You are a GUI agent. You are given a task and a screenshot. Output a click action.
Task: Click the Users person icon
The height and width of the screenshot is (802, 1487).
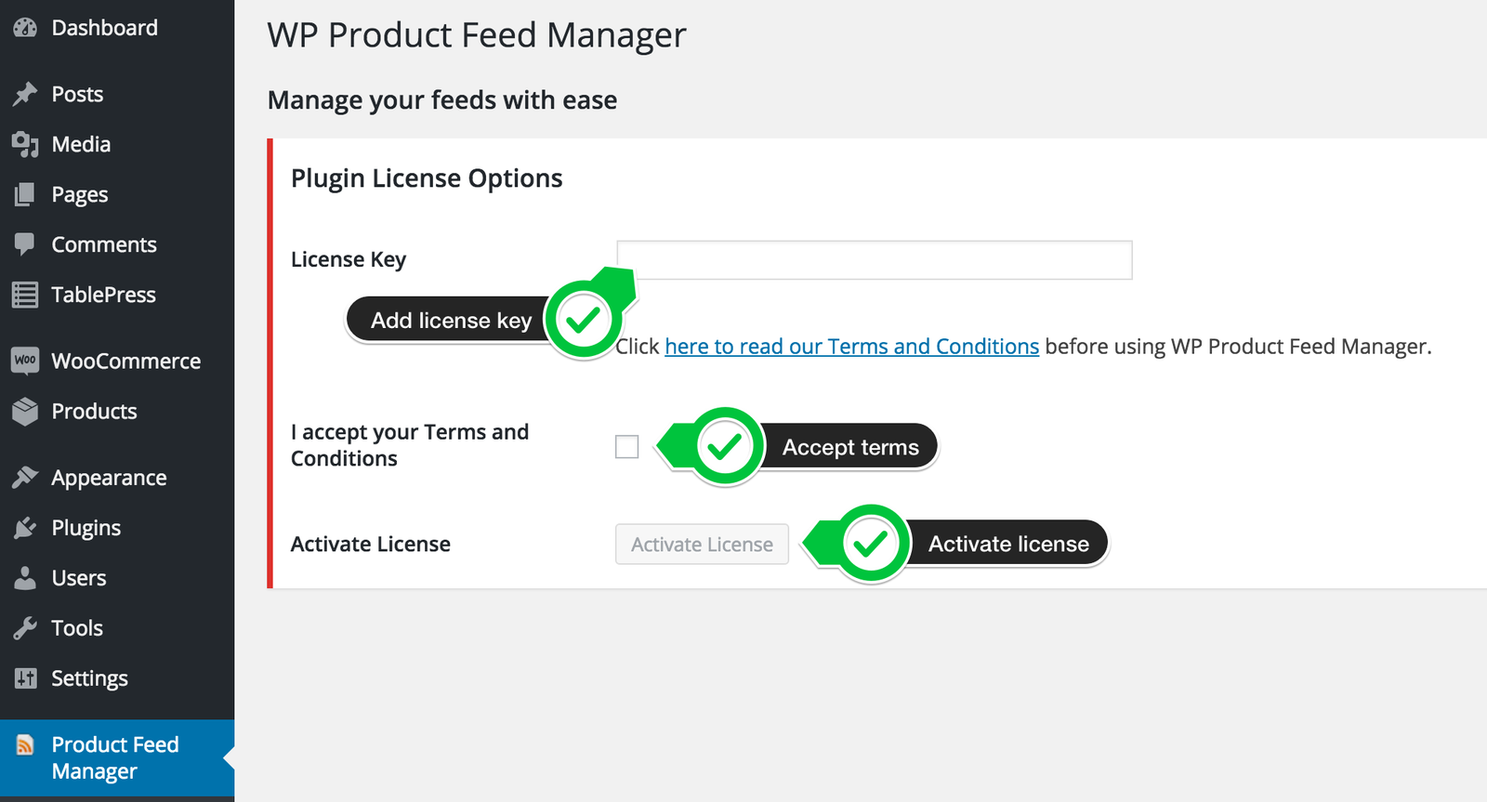(x=25, y=578)
